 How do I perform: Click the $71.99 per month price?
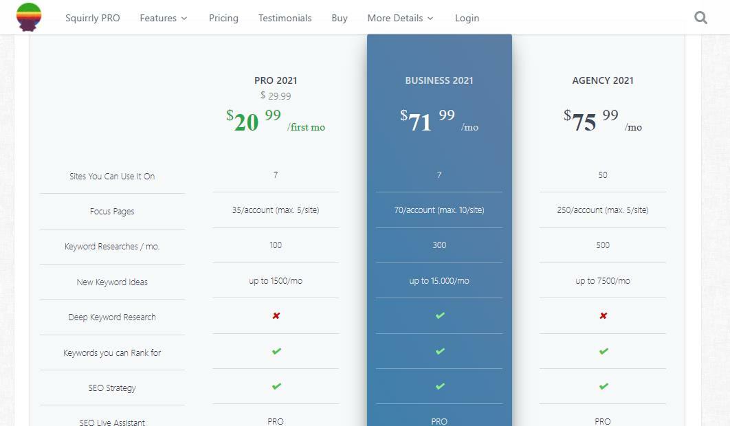(439, 120)
